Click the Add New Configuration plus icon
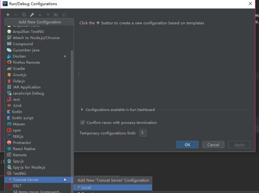 (x=8, y=15)
